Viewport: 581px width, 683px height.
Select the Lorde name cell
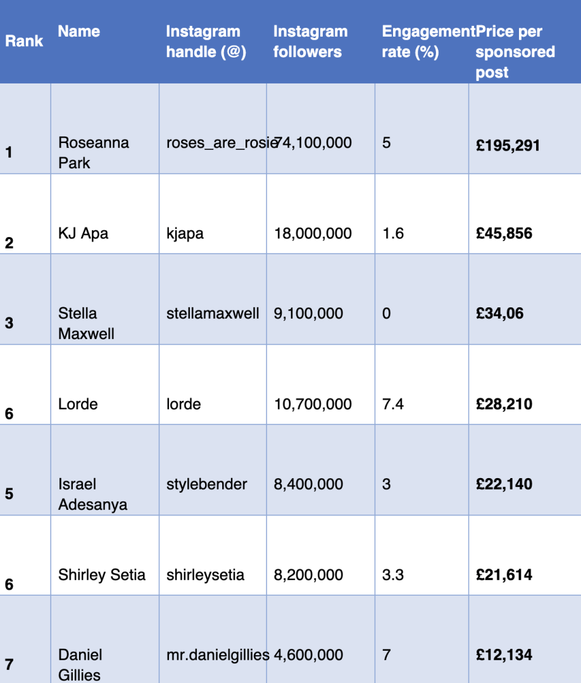(x=105, y=385)
